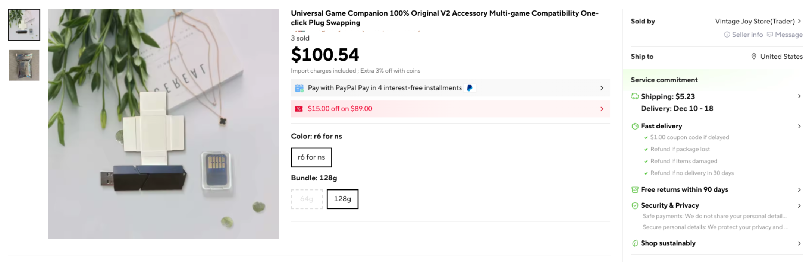Click the Message chat bubble icon
The height and width of the screenshot is (262, 806).
coord(770,35)
